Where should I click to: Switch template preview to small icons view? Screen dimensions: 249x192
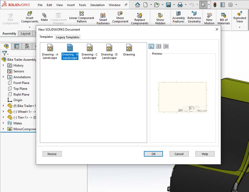pos(159,46)
